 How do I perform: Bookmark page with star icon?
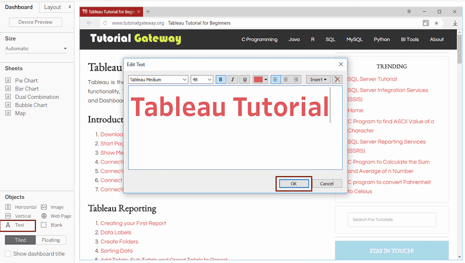pyautogui.click(x=436, y=23)
